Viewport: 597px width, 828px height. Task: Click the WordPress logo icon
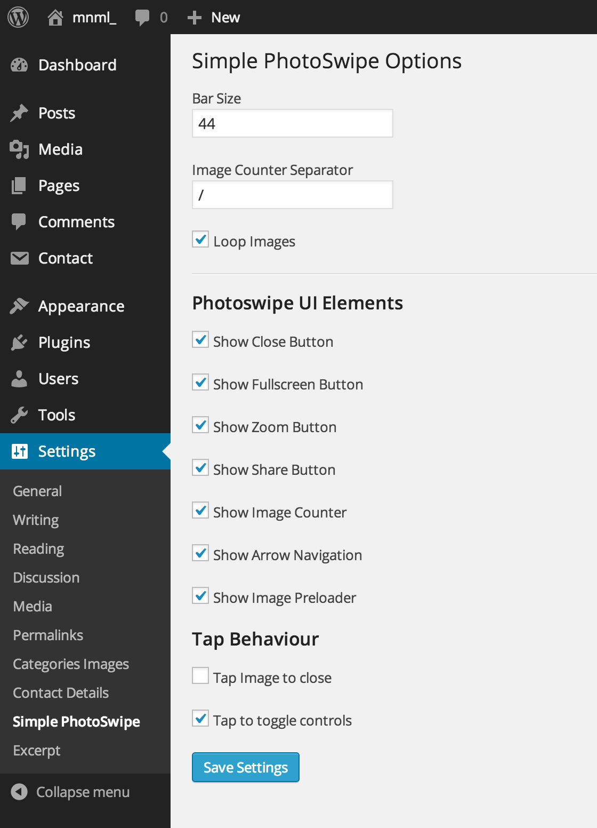18,18
